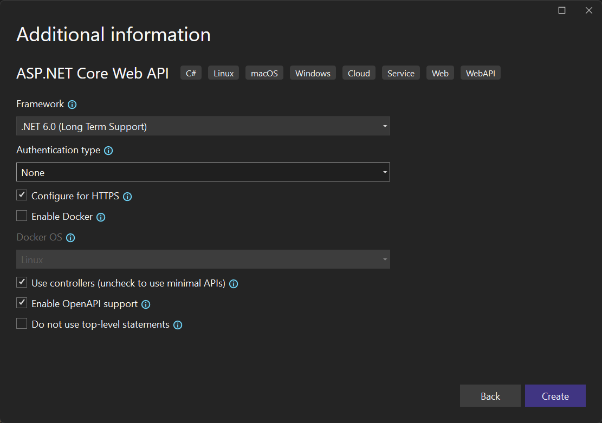
Task: Click info icon beside Configure for HTTPS
Action: [x=127, y=197]
